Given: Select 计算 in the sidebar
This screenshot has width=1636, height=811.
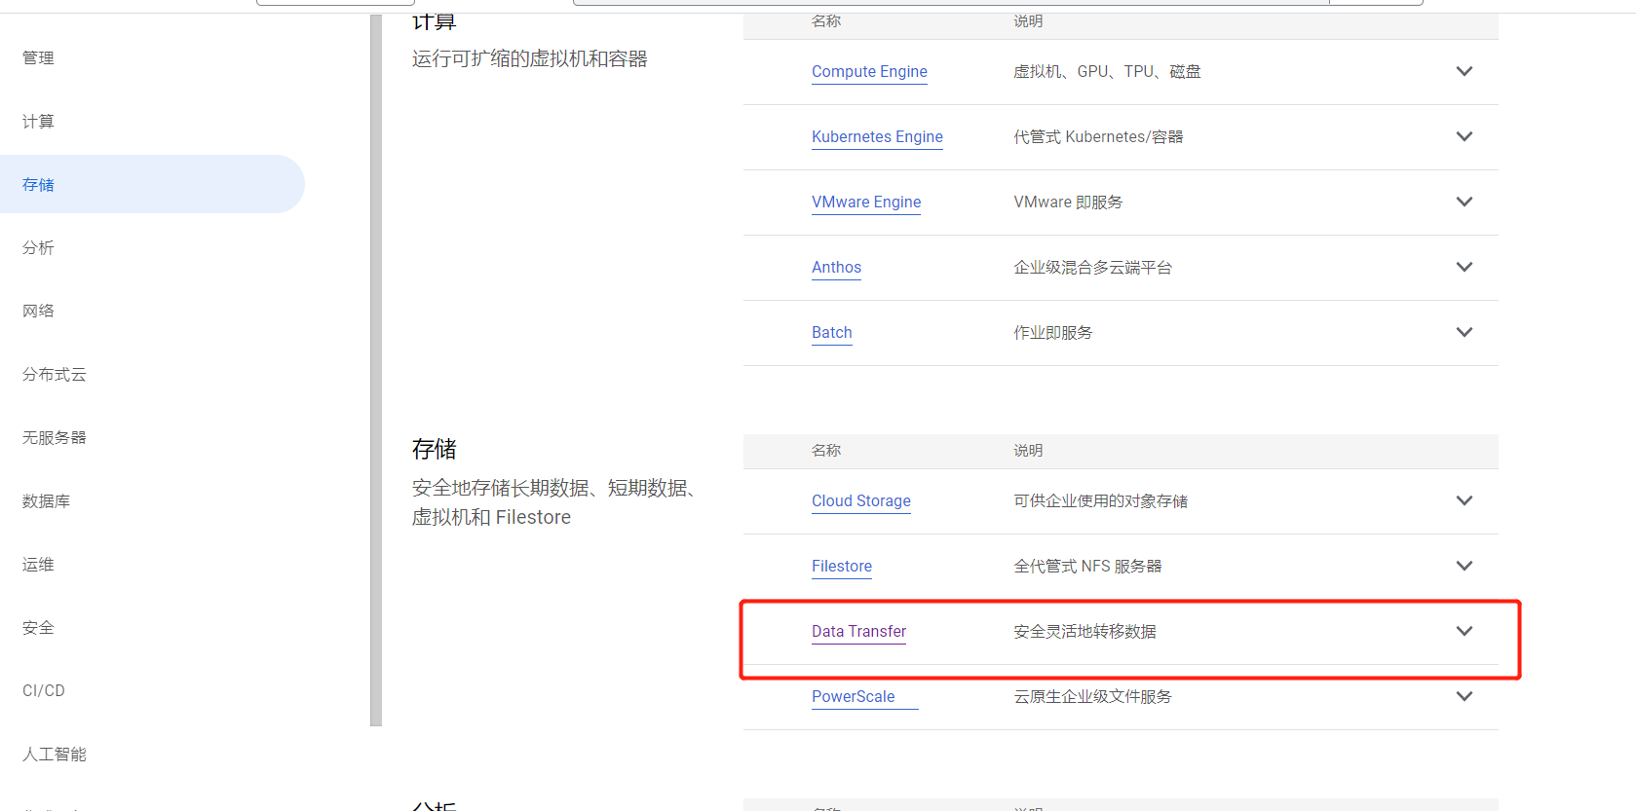Looking at the screenshot, I should coord(38,121).
